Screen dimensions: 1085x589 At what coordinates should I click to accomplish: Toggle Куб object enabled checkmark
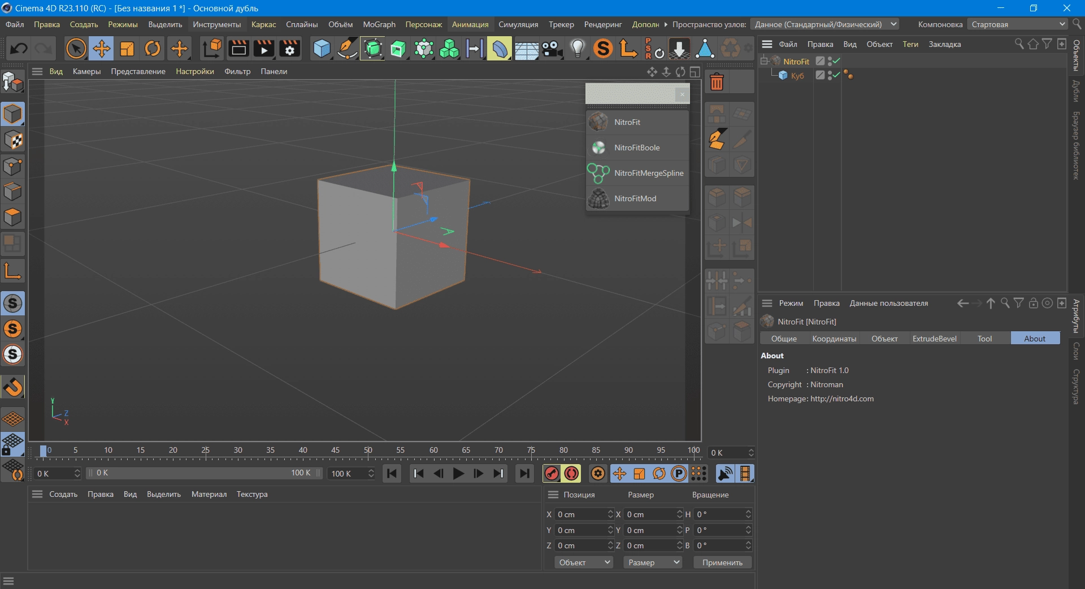(836, 75)
